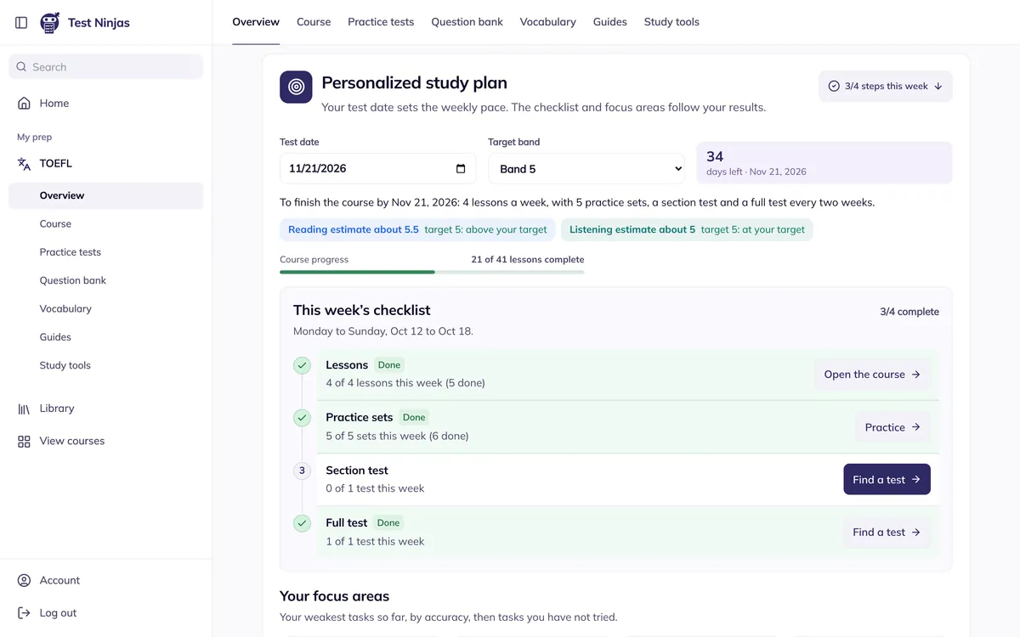Click the course progress bar

(x=432, y=272)
